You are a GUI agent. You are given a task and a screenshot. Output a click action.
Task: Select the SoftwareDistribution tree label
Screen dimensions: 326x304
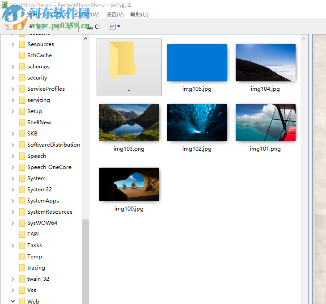[54, 145]
